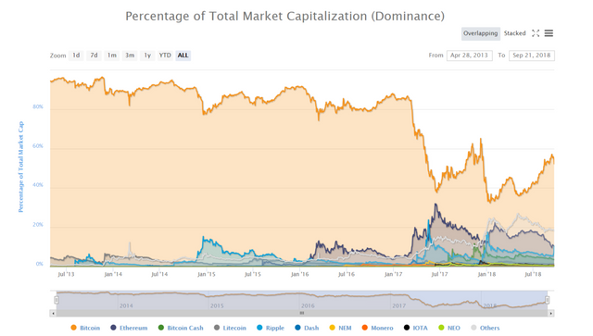Click the From date field

tap(470, 56)
